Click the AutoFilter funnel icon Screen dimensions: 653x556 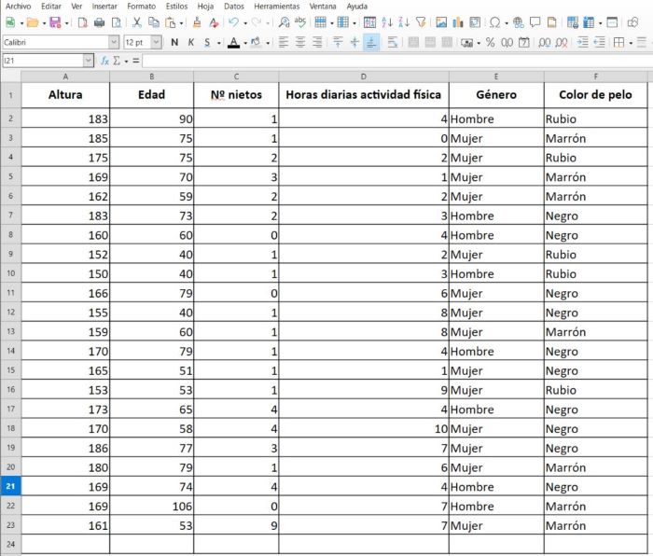(421, 22)
